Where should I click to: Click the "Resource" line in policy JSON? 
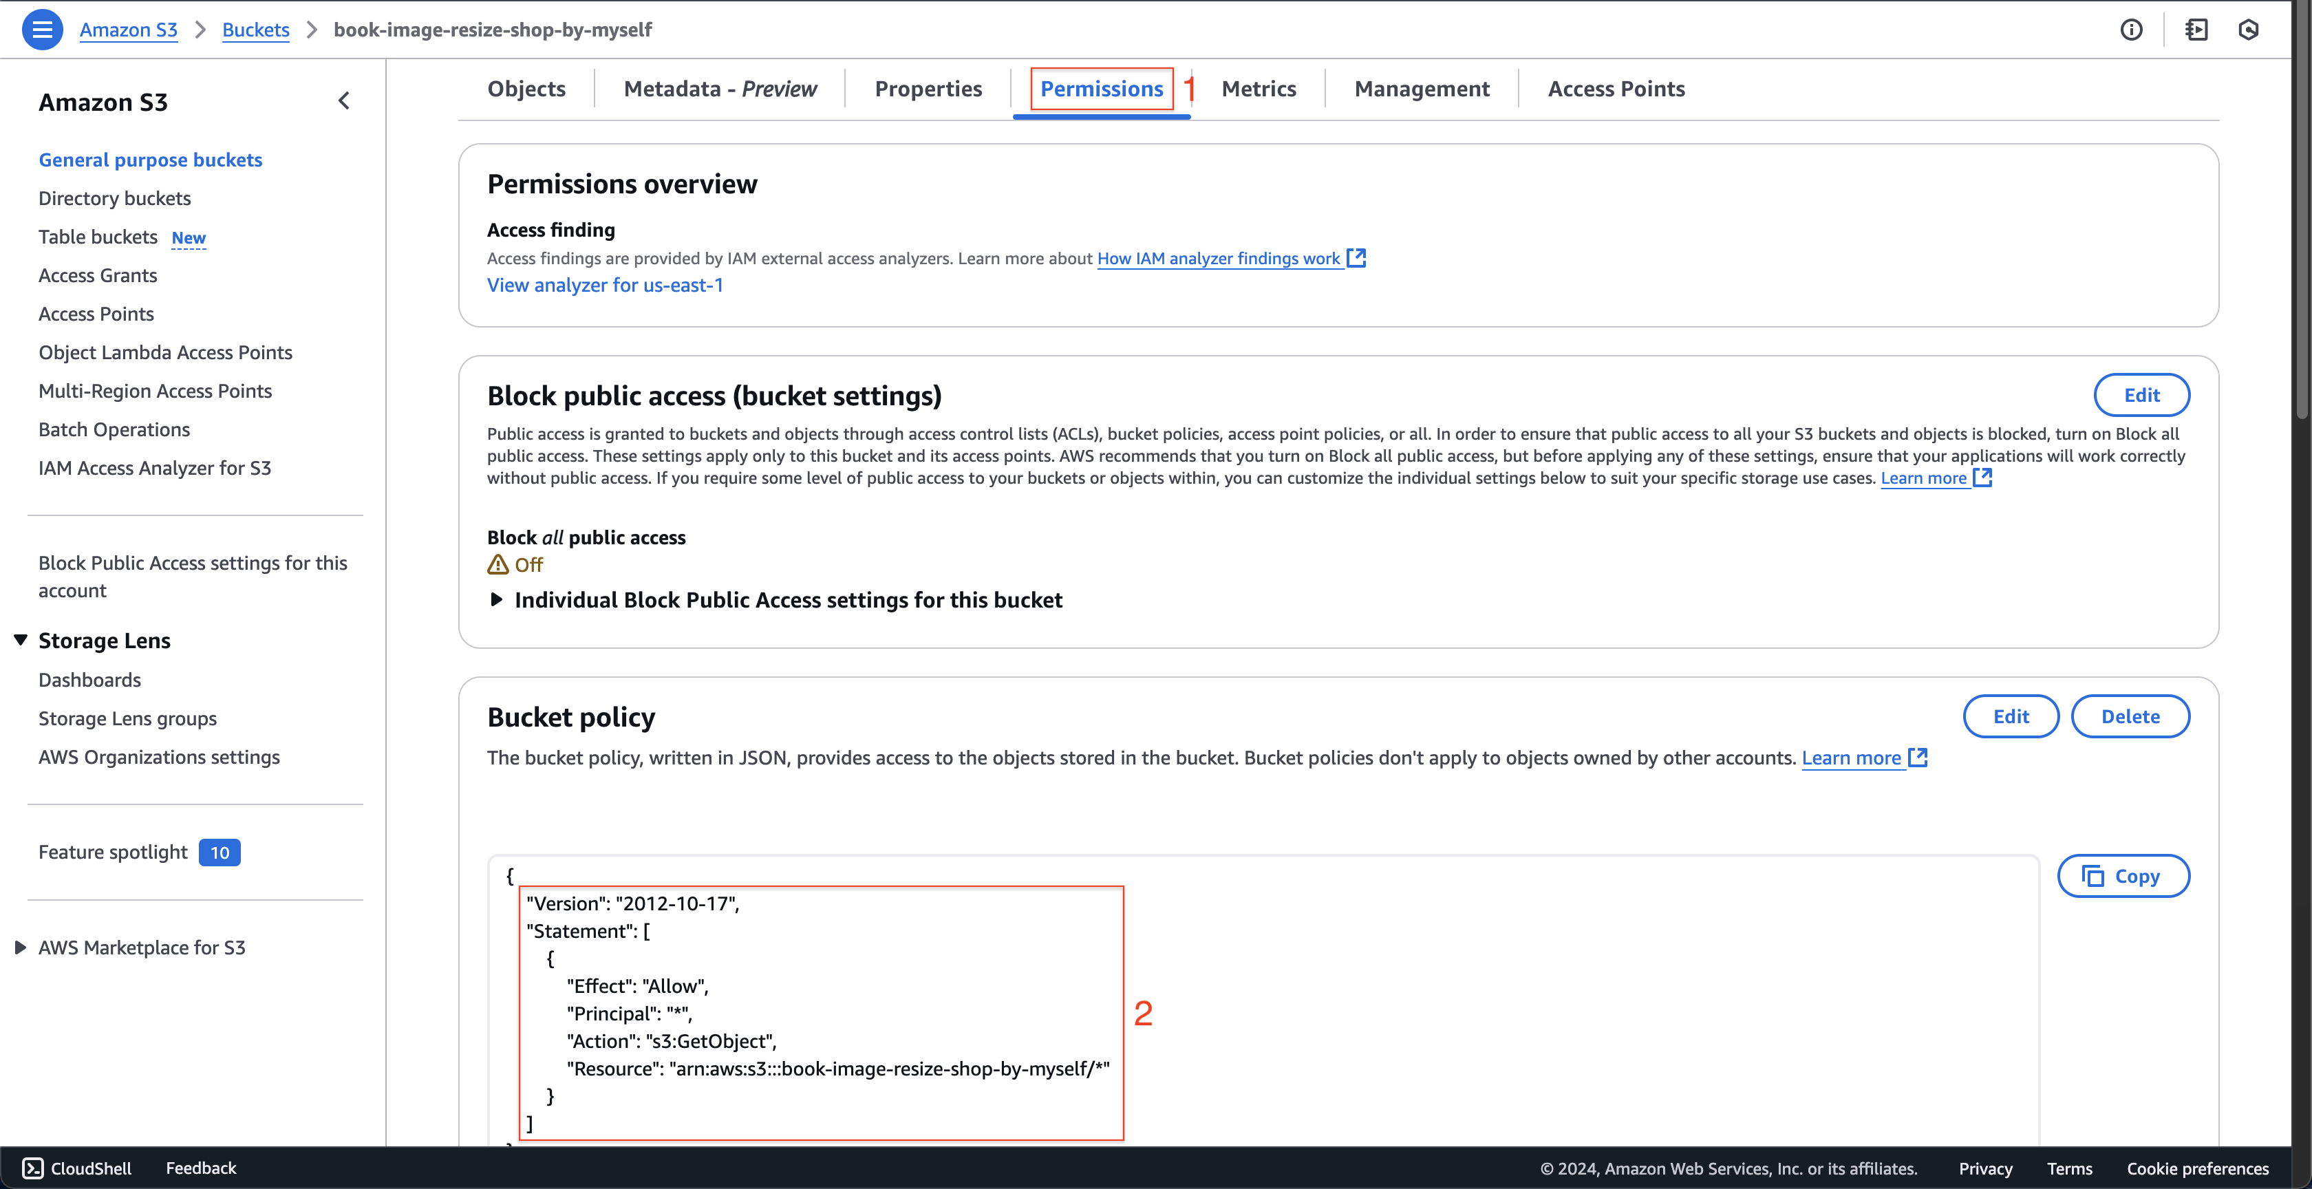[838, 1069]
